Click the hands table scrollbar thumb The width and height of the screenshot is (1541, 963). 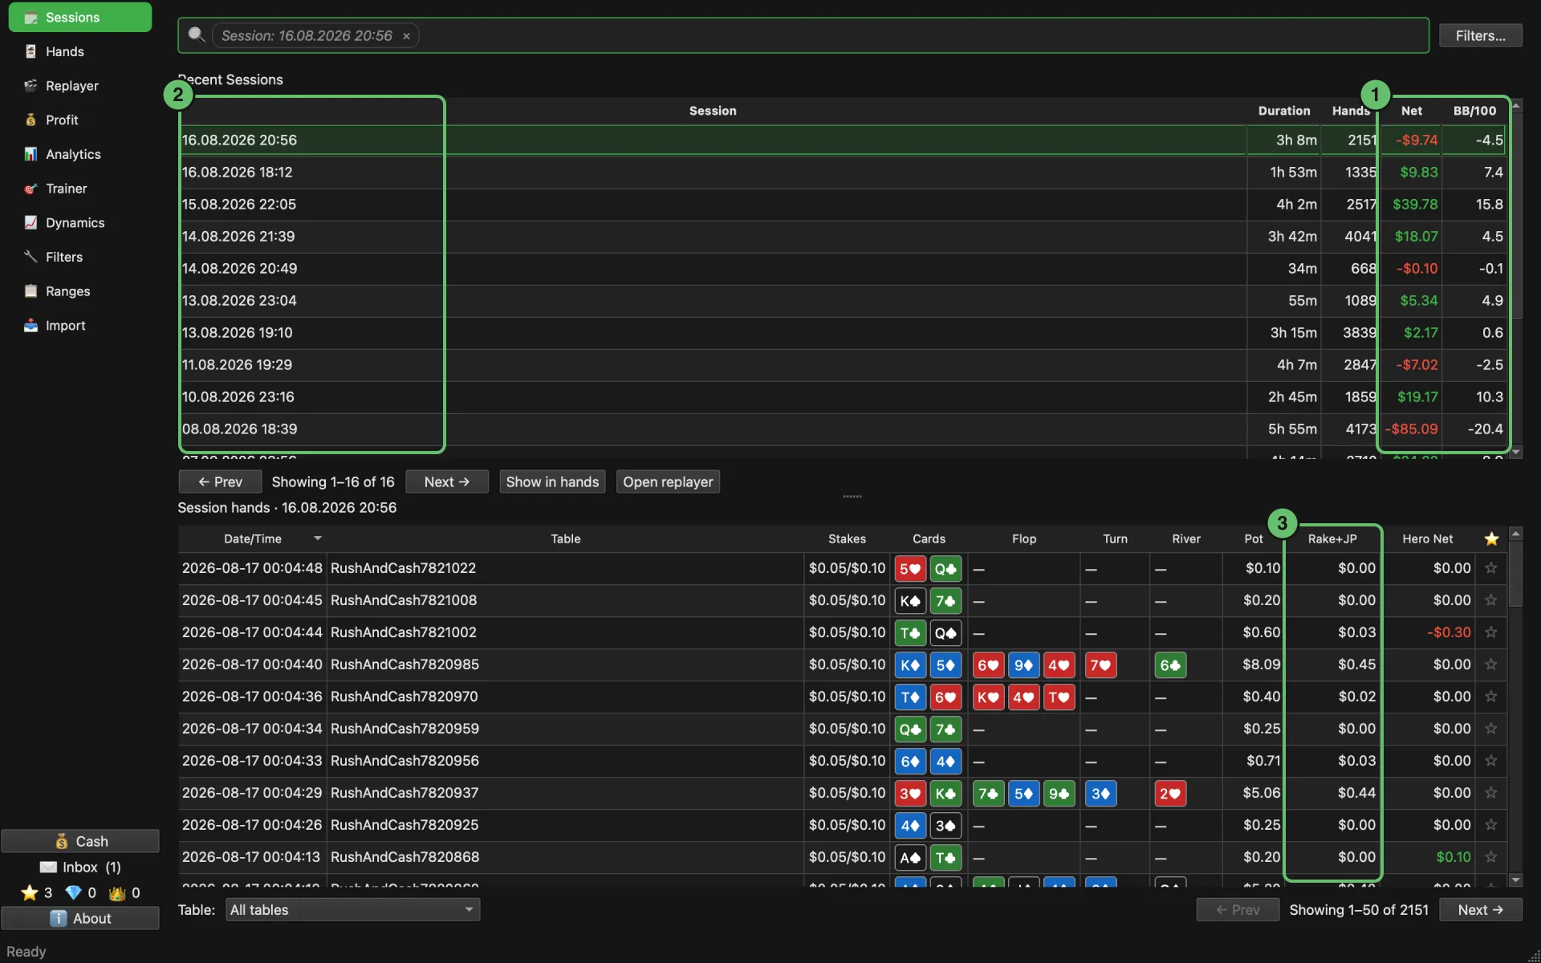(x=1515, y=575)
